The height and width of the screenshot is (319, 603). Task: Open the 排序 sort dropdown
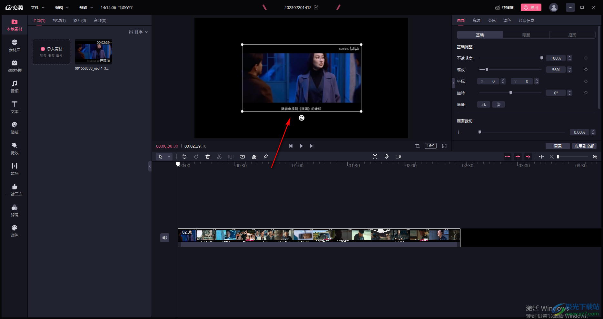pos(138,32)
